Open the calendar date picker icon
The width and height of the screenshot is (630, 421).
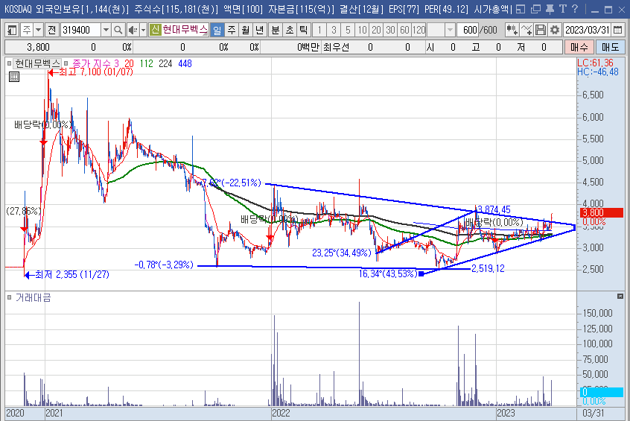click(x=618, y=30)
